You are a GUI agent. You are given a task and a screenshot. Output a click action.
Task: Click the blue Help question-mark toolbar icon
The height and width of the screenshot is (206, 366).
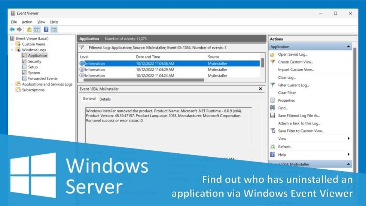(x=46, y=30)
